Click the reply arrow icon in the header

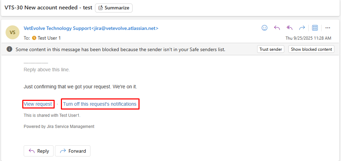coord(277,28)
